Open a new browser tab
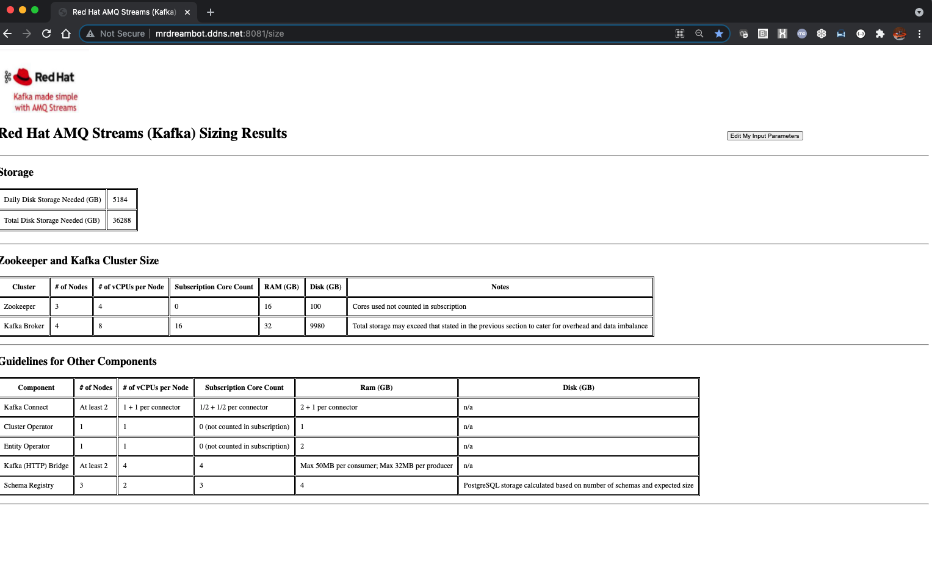The image size is (932, 581). [211, 12]
